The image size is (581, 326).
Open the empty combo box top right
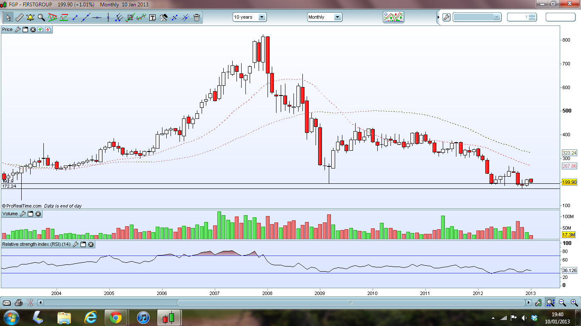click(x=477, y=17)
